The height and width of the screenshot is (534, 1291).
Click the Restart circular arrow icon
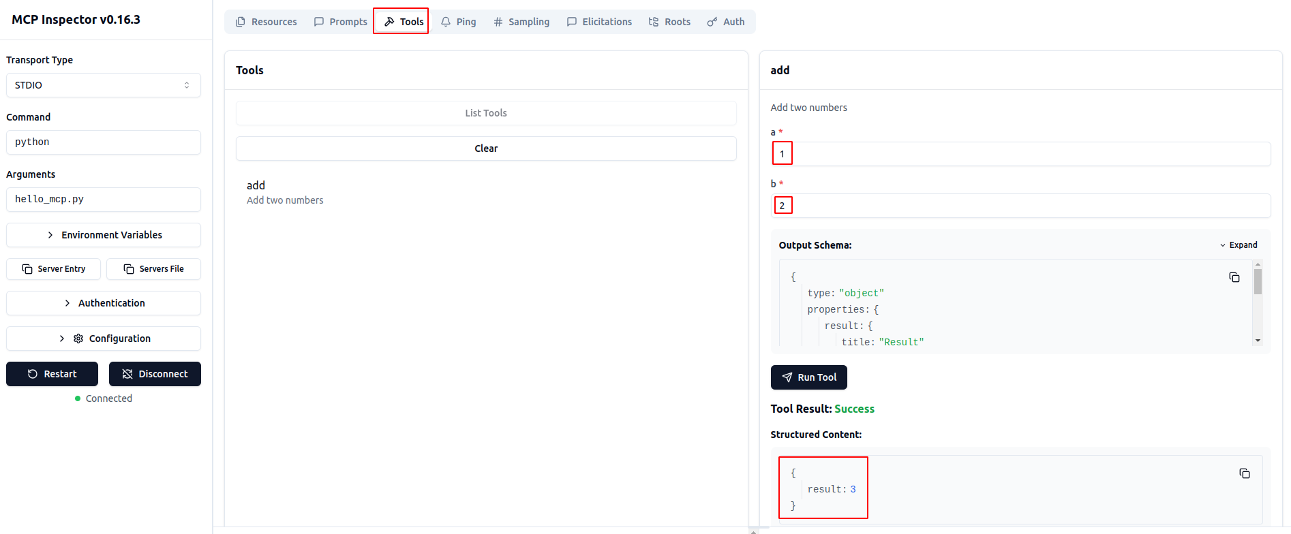click(x=33, y=374)
